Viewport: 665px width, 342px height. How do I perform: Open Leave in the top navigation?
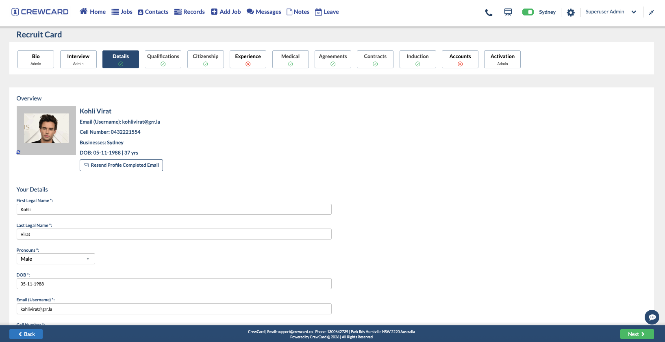[x=327, y=12]
